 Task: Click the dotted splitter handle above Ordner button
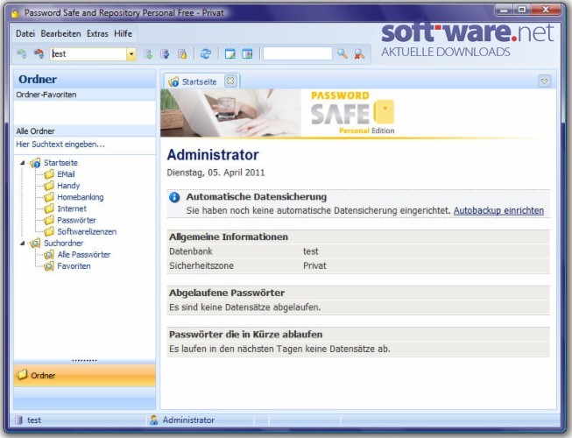[84, 360]
